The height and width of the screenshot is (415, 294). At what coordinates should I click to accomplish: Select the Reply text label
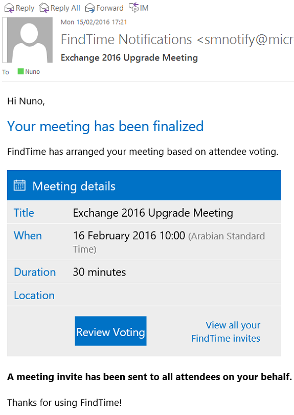click(x=25, y=9)
